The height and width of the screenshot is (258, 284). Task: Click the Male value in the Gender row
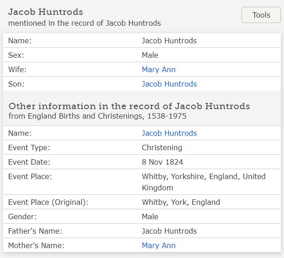coord(150,217)
